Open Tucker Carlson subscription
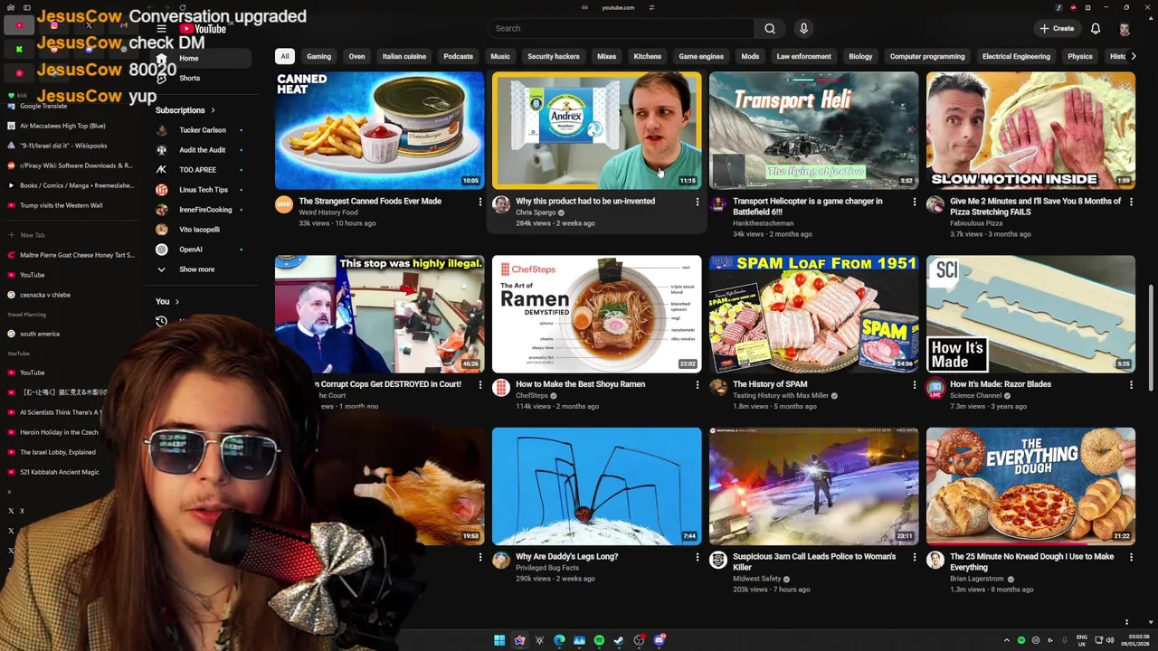This screenshot has width=1158, height=651. point(204,130)
